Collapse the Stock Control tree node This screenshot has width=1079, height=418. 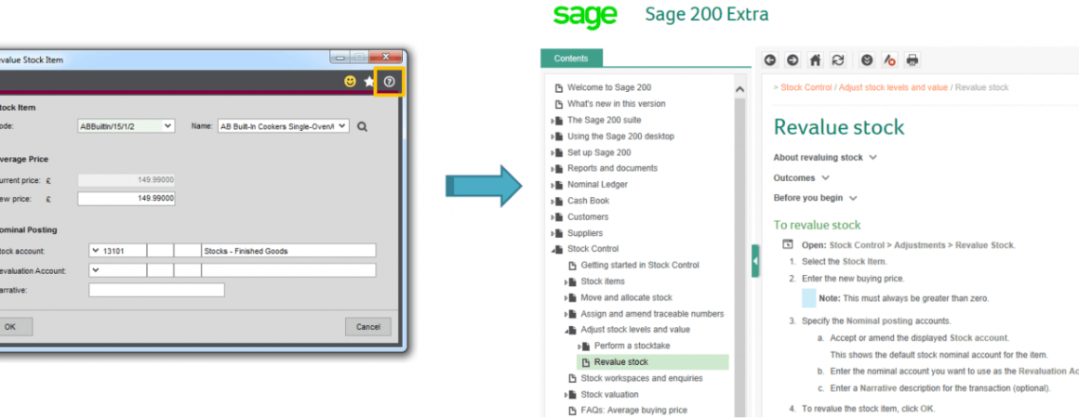click(553, 250)
